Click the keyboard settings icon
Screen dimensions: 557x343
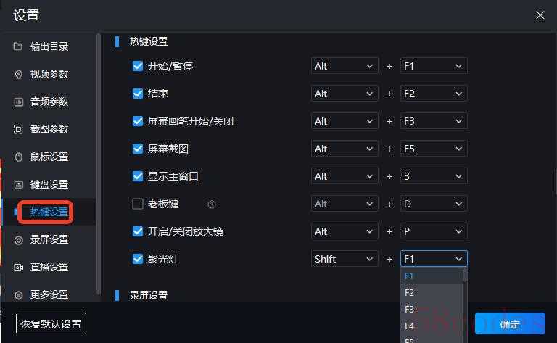tap(18, 184)
